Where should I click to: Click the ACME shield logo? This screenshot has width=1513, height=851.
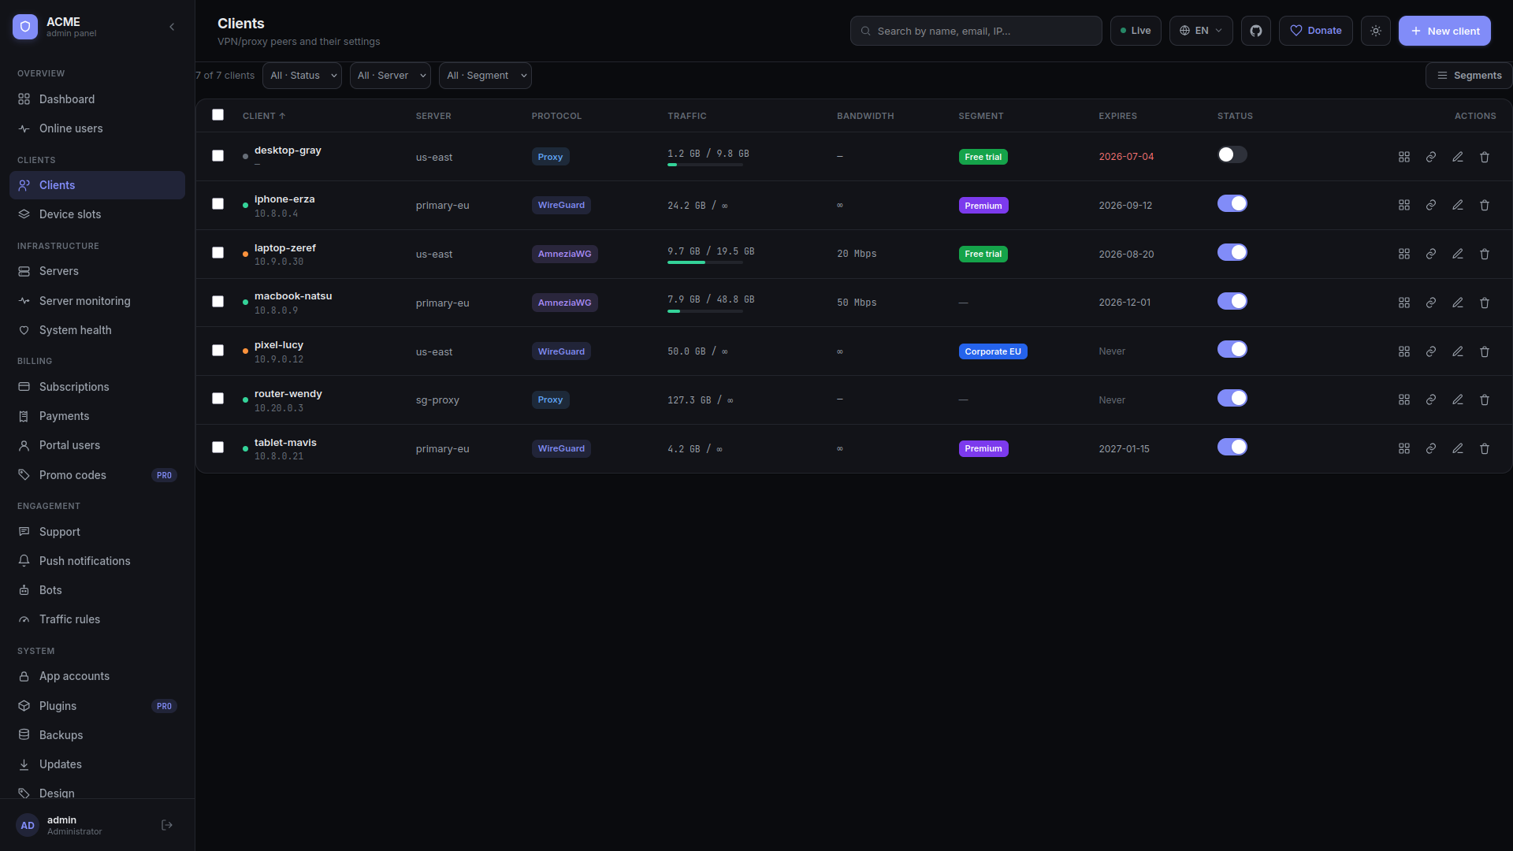tap(25, 27)
